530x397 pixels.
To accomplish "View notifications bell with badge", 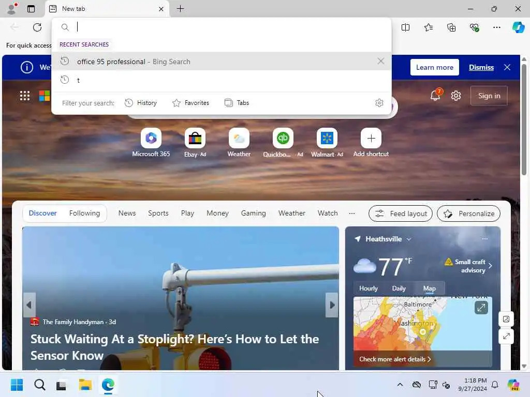I will point(435,95).
